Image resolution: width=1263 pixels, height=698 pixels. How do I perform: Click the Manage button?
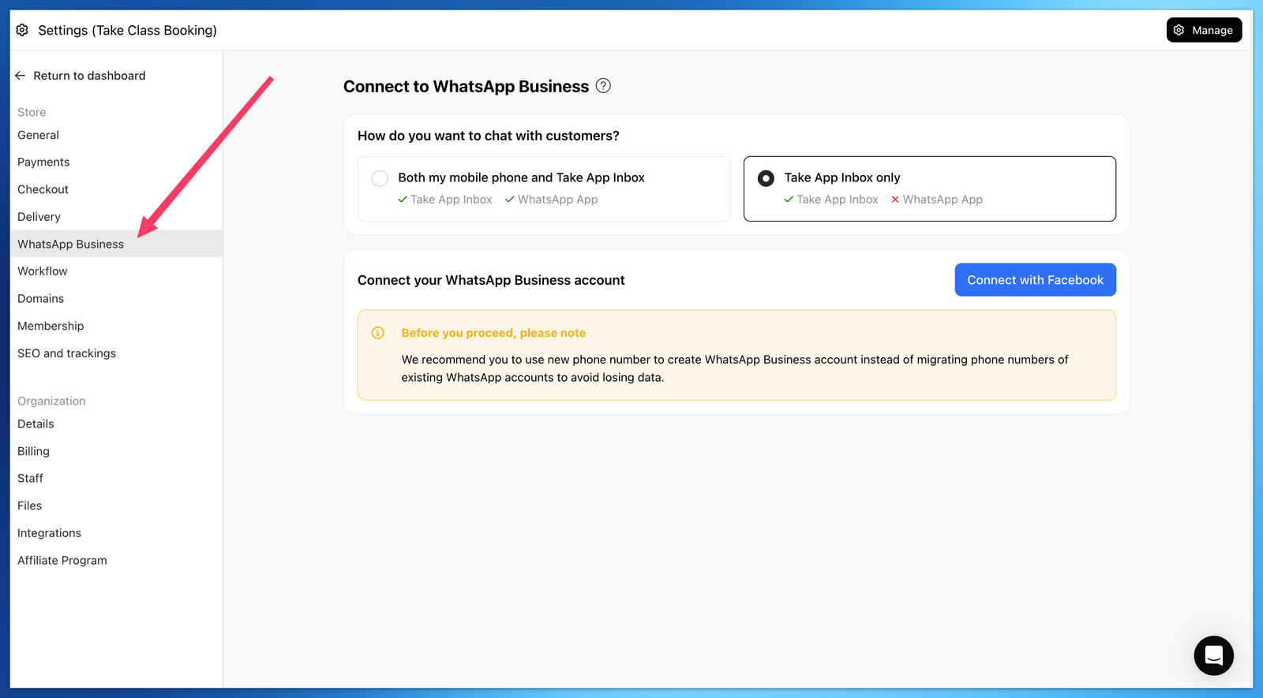[1204, 30]
